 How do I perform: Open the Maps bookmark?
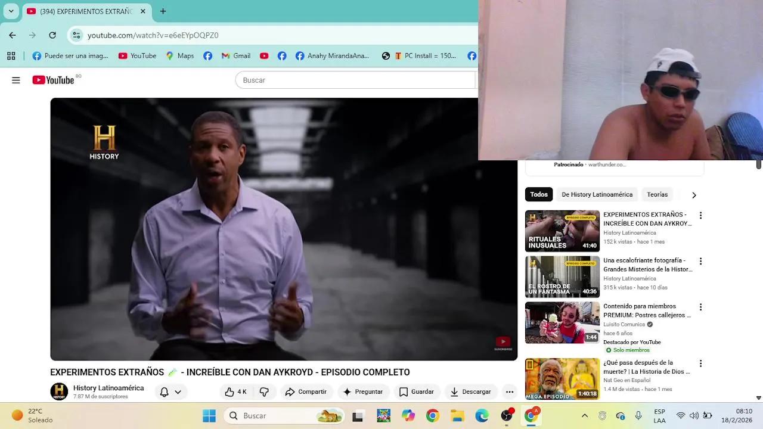179,56
